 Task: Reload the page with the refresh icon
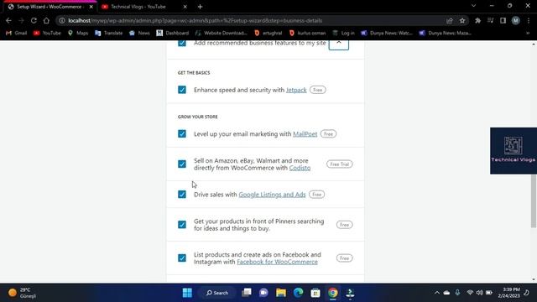34,20
